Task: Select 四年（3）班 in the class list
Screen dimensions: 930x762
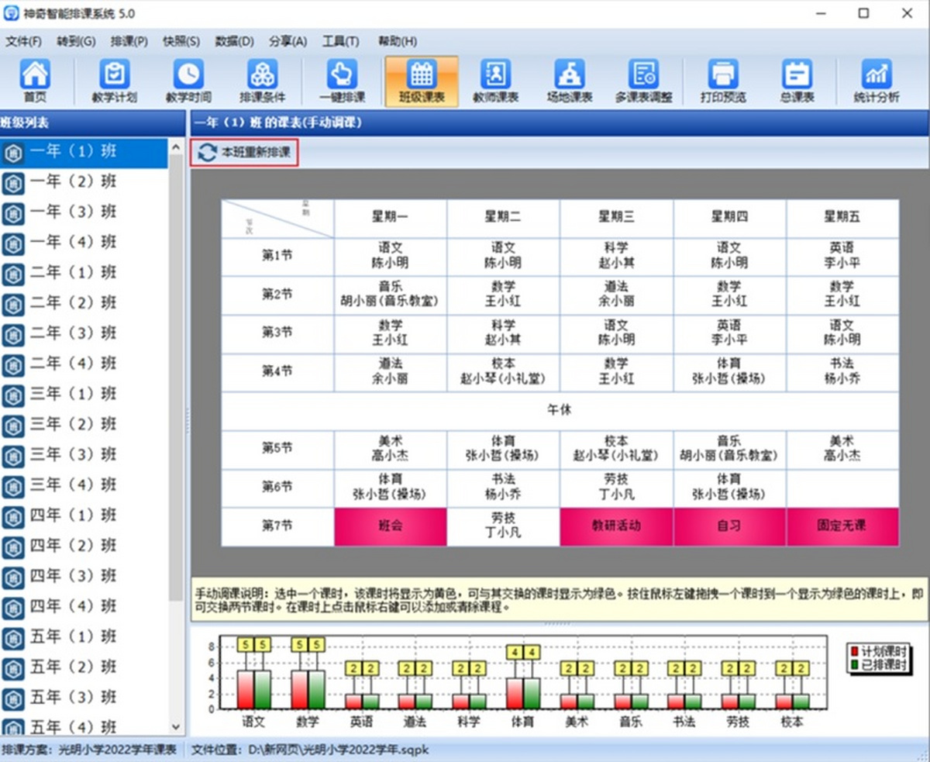Action: [84, 578]
